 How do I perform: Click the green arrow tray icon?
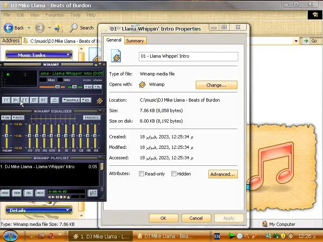(x=232, y=236)
